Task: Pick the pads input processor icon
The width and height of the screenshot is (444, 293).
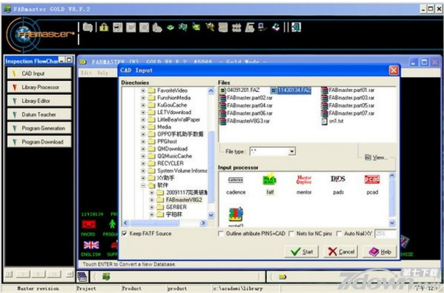Action: (338, 179)
